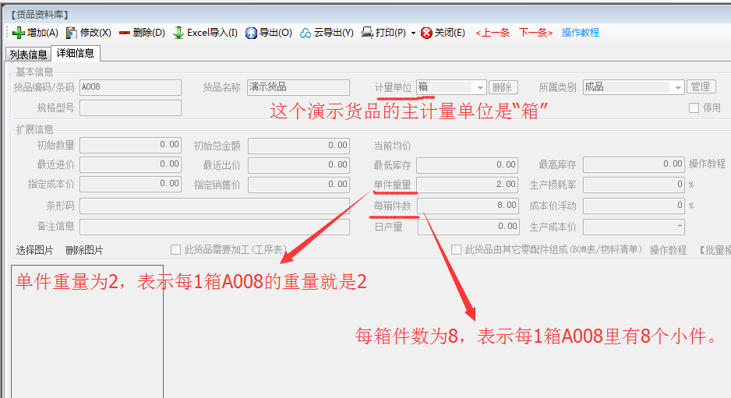Click the 云导出(Y) cloud export icon
The height and width of the screenshot is (398, 731).
pyautogui.click(x=306, y=33)
